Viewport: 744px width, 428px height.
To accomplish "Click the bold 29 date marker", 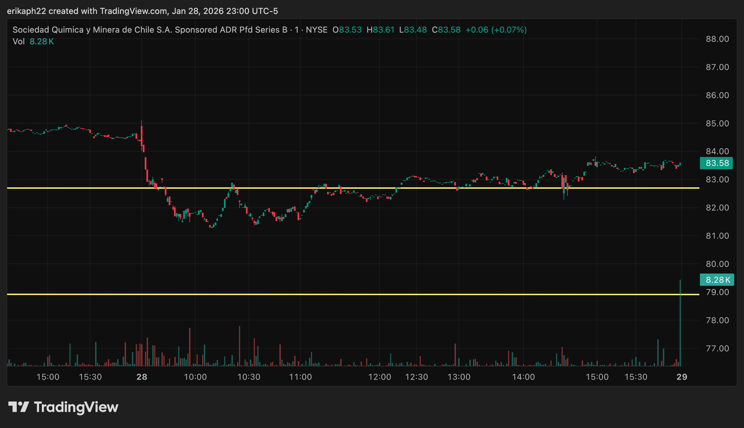I will [x=682, y=377].
